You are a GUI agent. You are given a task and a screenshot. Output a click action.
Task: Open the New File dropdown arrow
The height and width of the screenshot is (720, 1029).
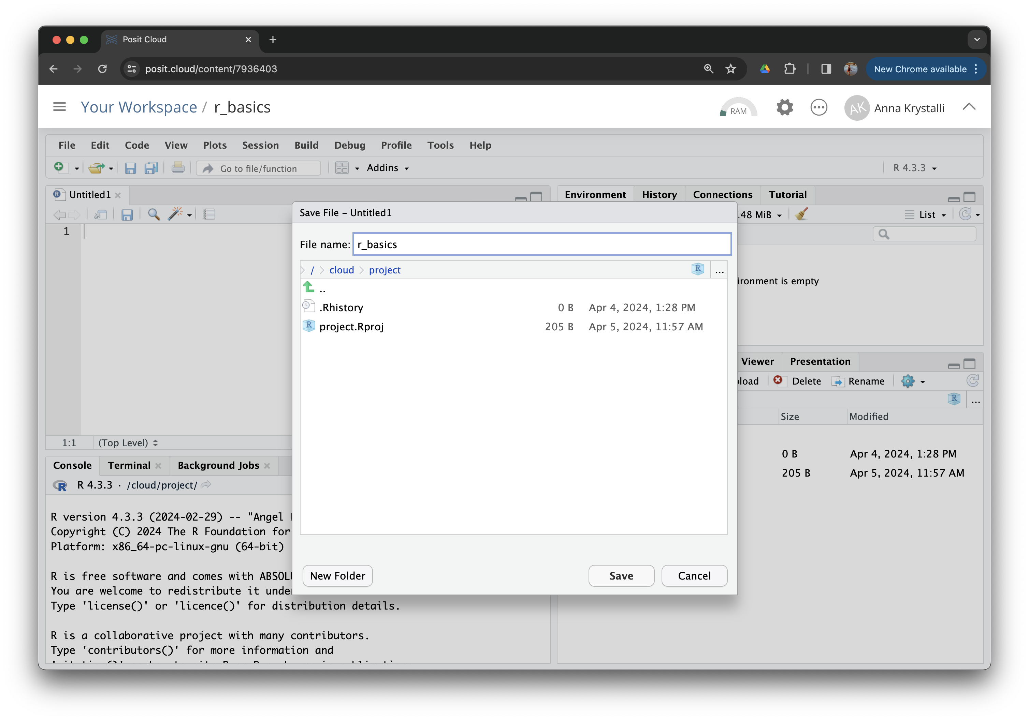(77, 169)
